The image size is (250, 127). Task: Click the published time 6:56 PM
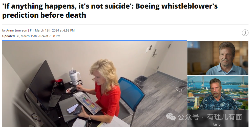point(69,30)
